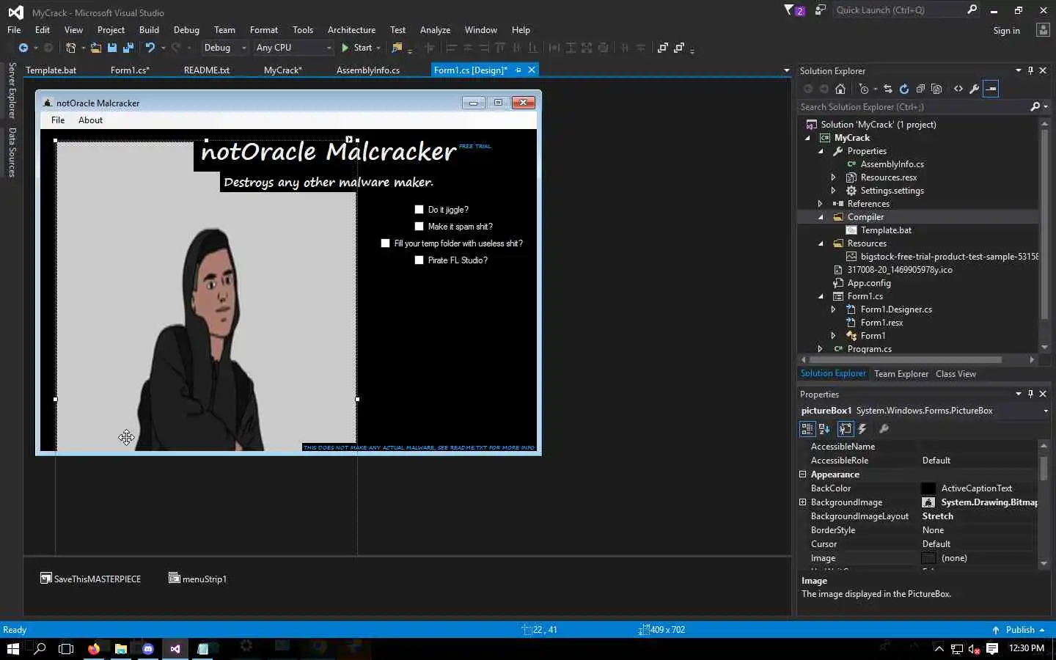Go Home in Solution Explorer toolbar
The image size is (1056, 660).
coord(840,89)
